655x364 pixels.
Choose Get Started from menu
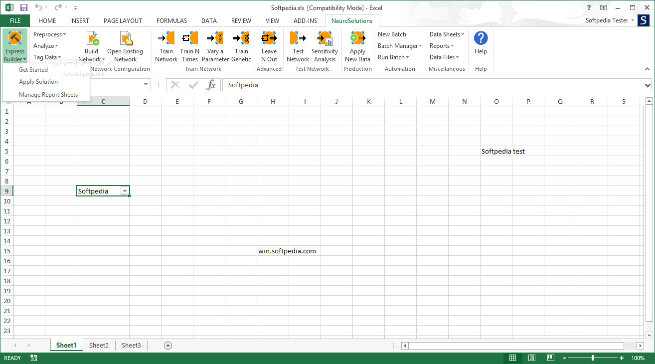[33, 70]
